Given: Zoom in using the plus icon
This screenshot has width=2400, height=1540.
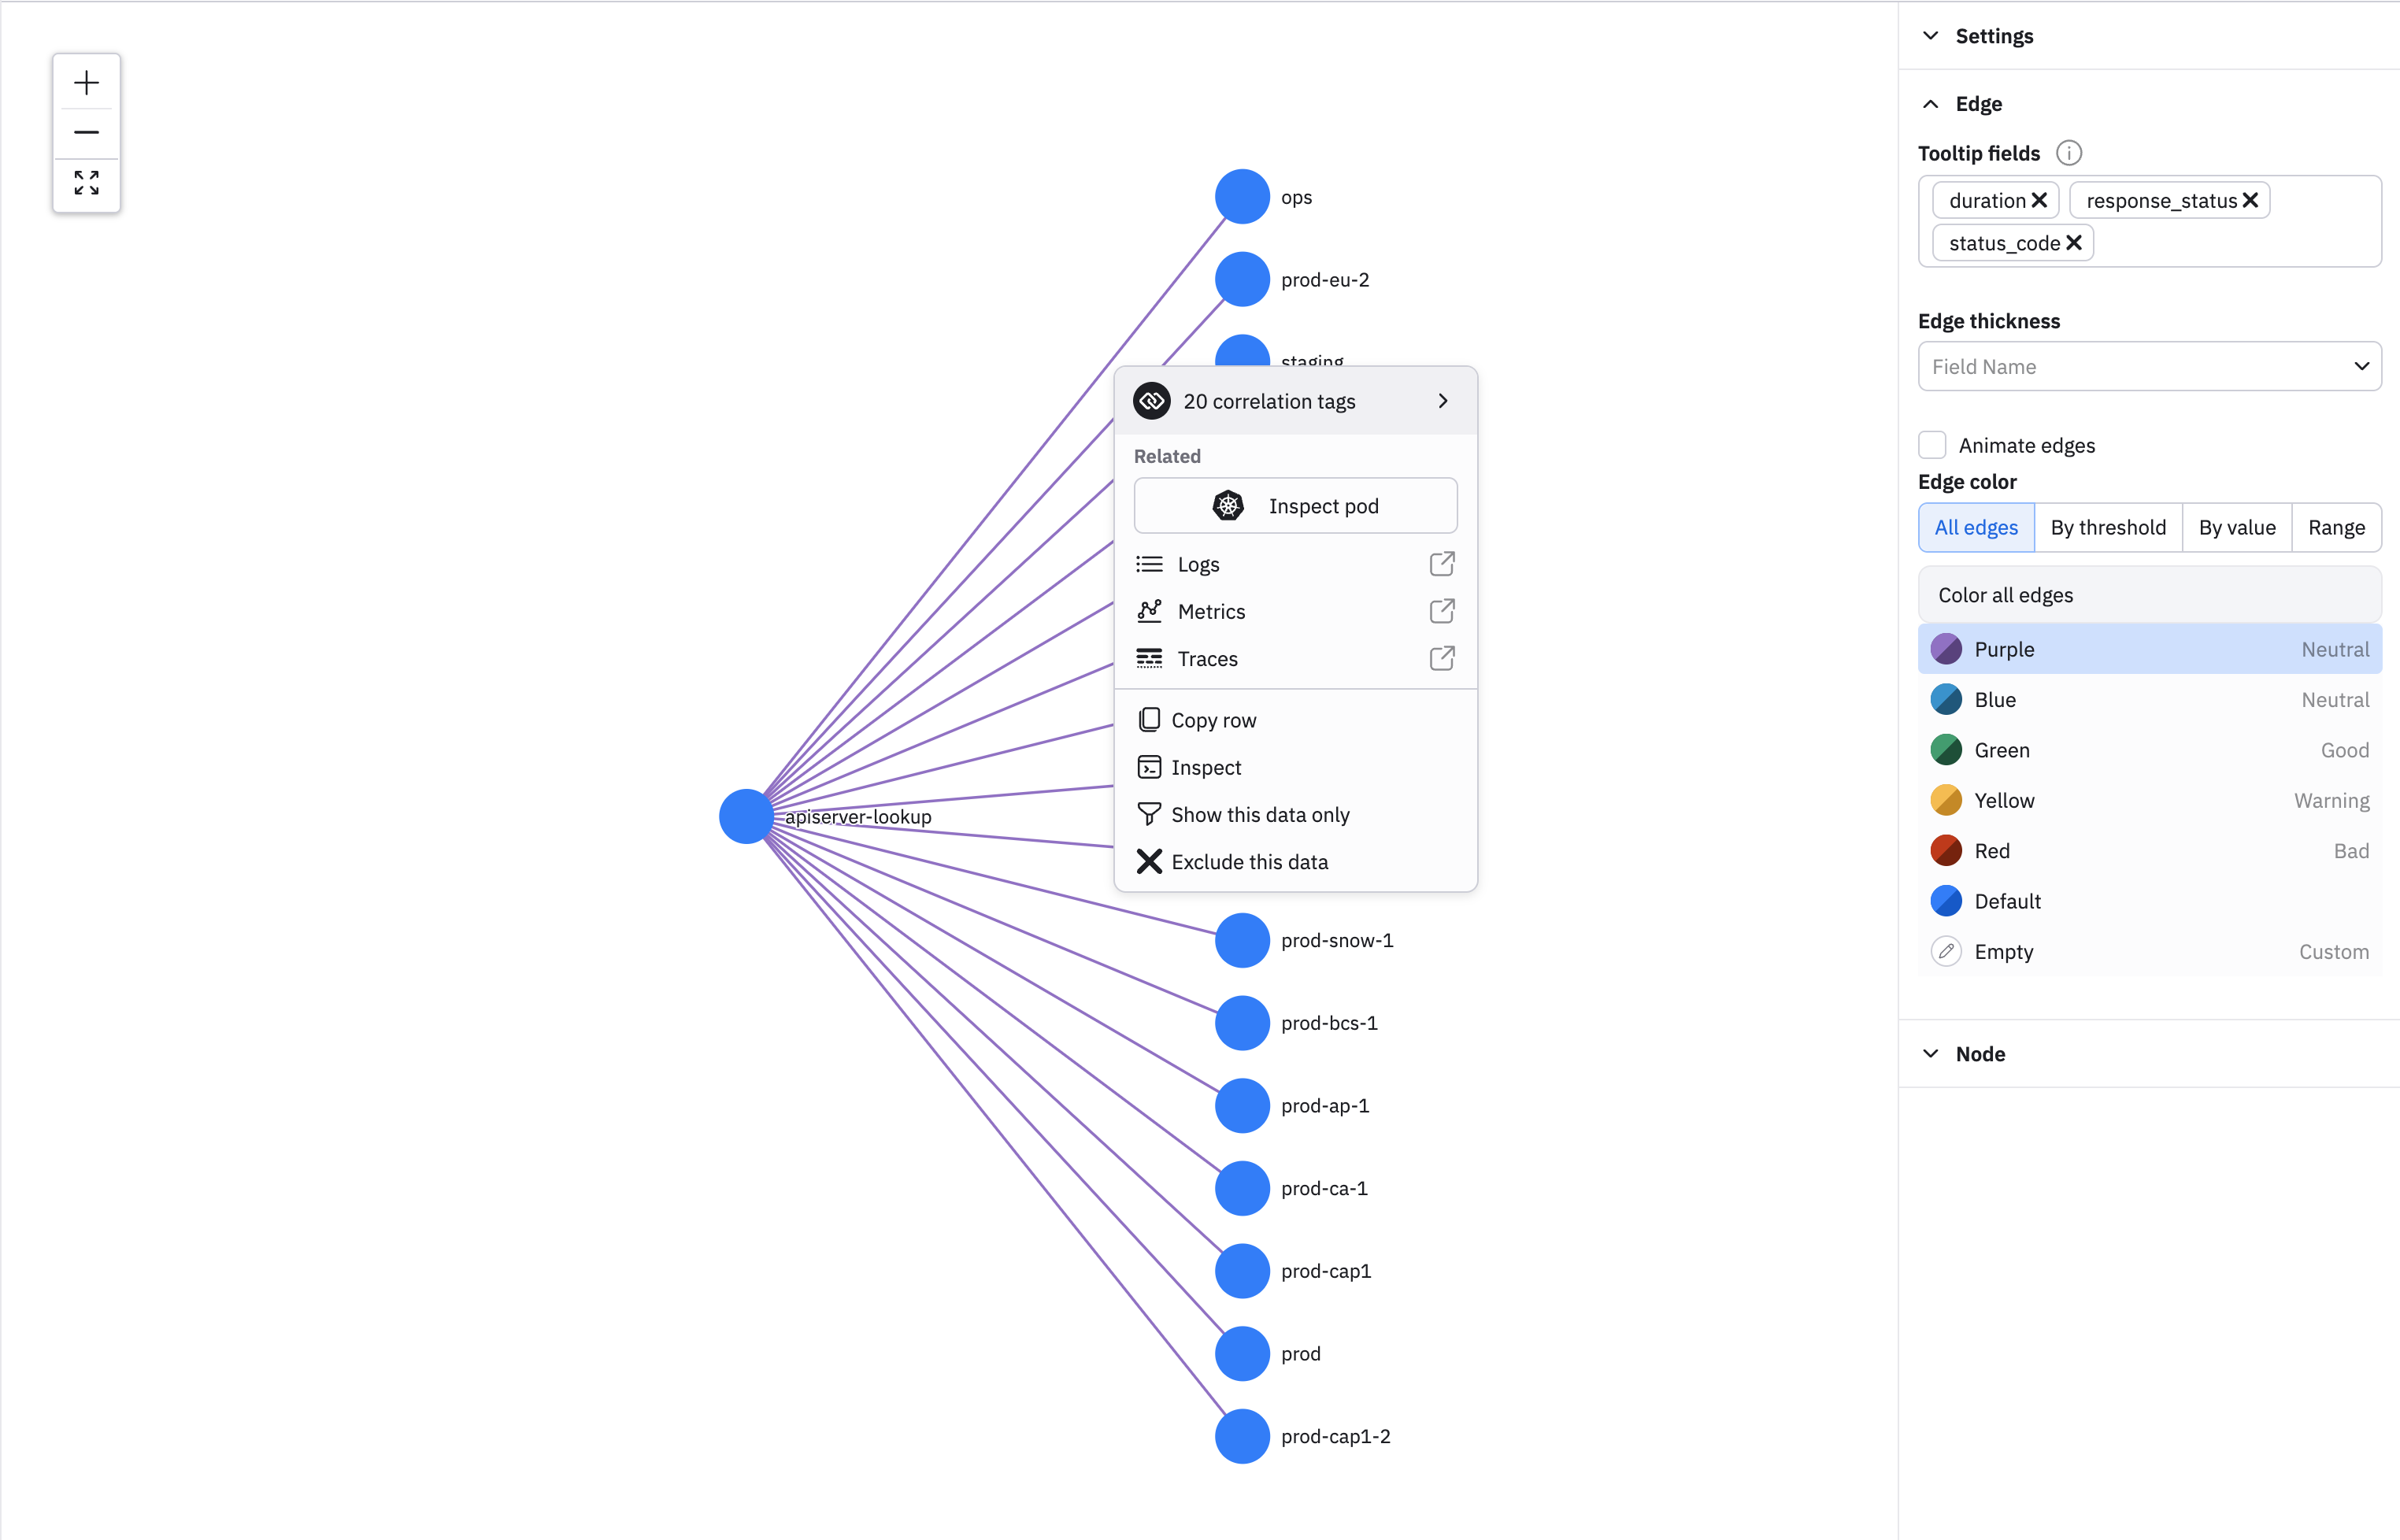Looking at the screenshot, I should click(x=86, y=82).
